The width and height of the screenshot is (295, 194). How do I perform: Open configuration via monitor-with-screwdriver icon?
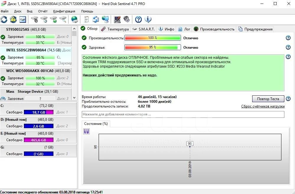coord(117,19)
